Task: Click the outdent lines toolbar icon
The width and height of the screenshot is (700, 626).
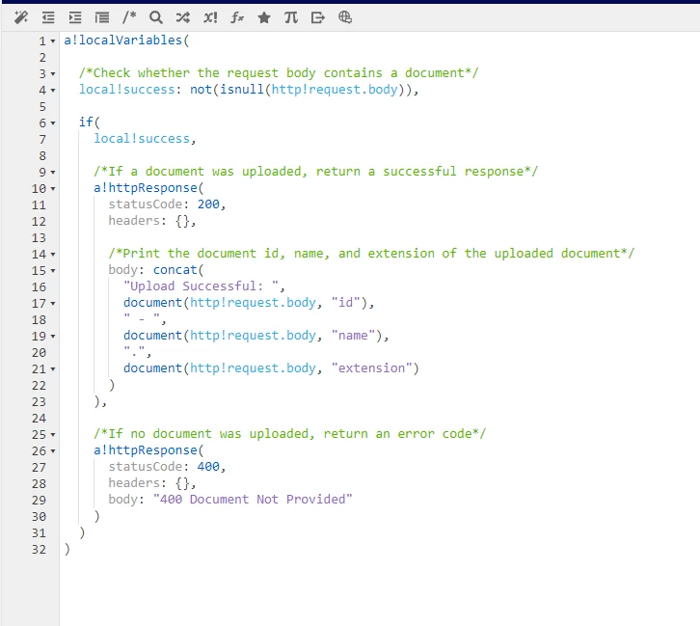Action: click(48, 17)
